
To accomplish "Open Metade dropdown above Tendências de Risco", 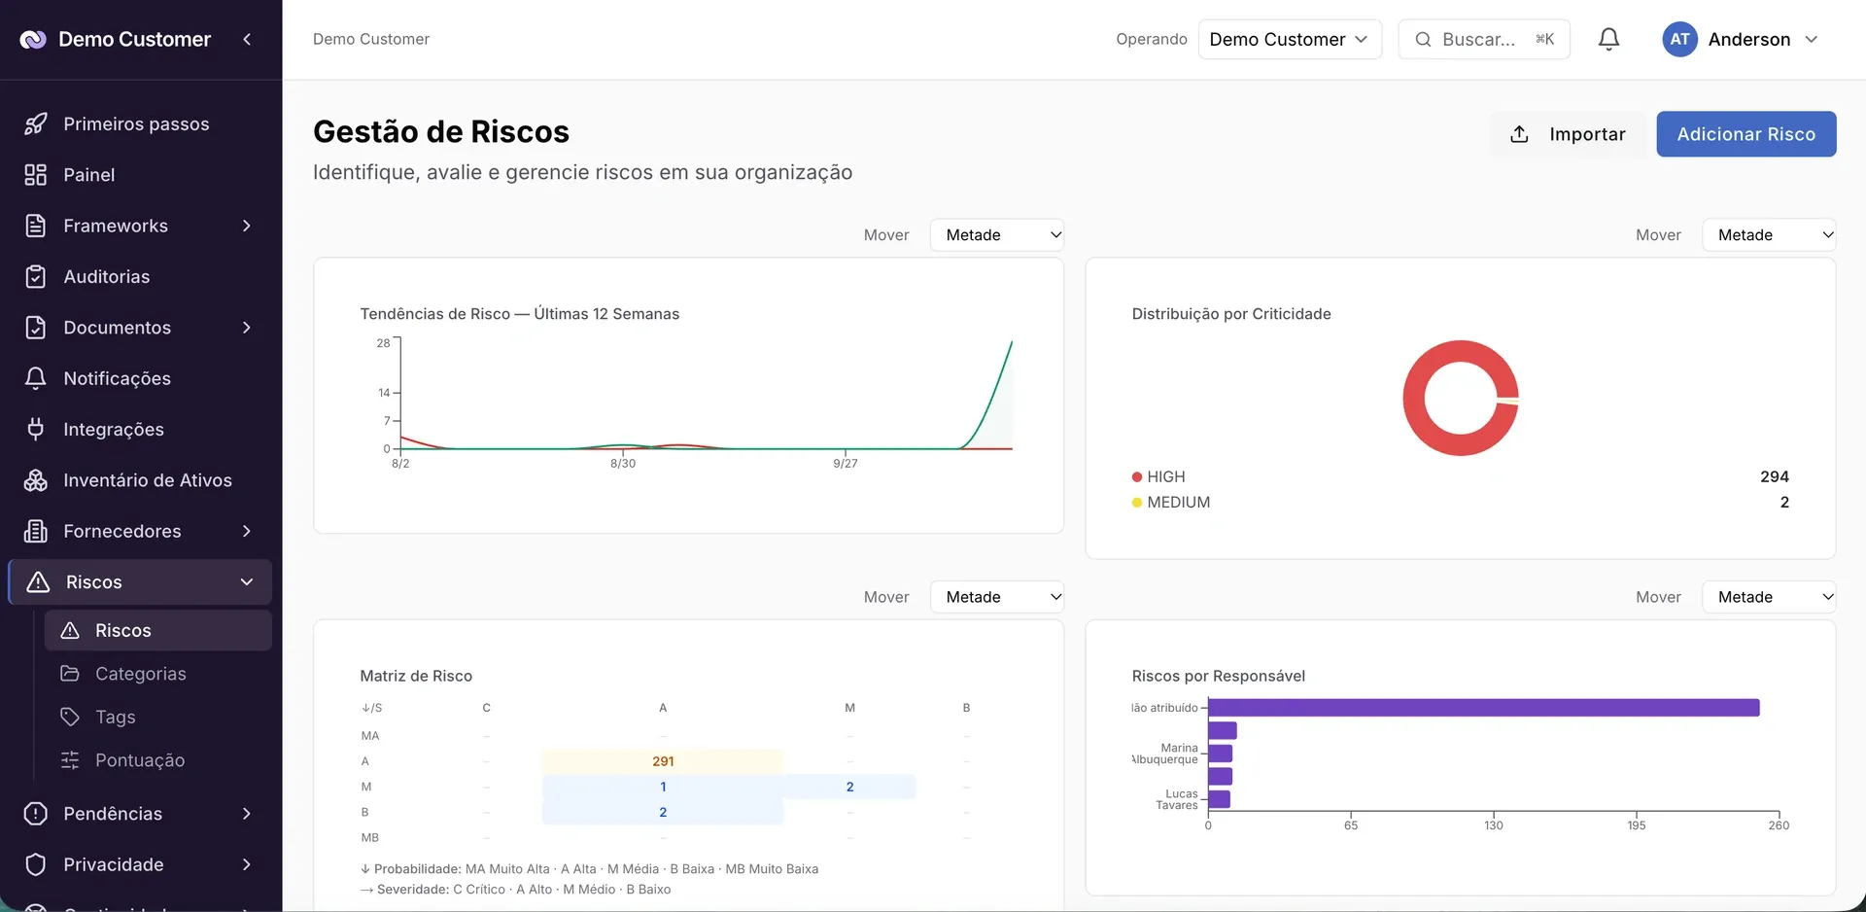I will [997, 234].
